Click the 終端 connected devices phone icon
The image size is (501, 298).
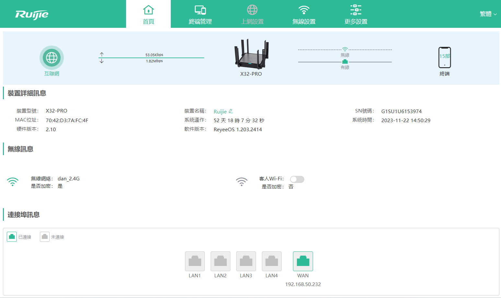444,58
